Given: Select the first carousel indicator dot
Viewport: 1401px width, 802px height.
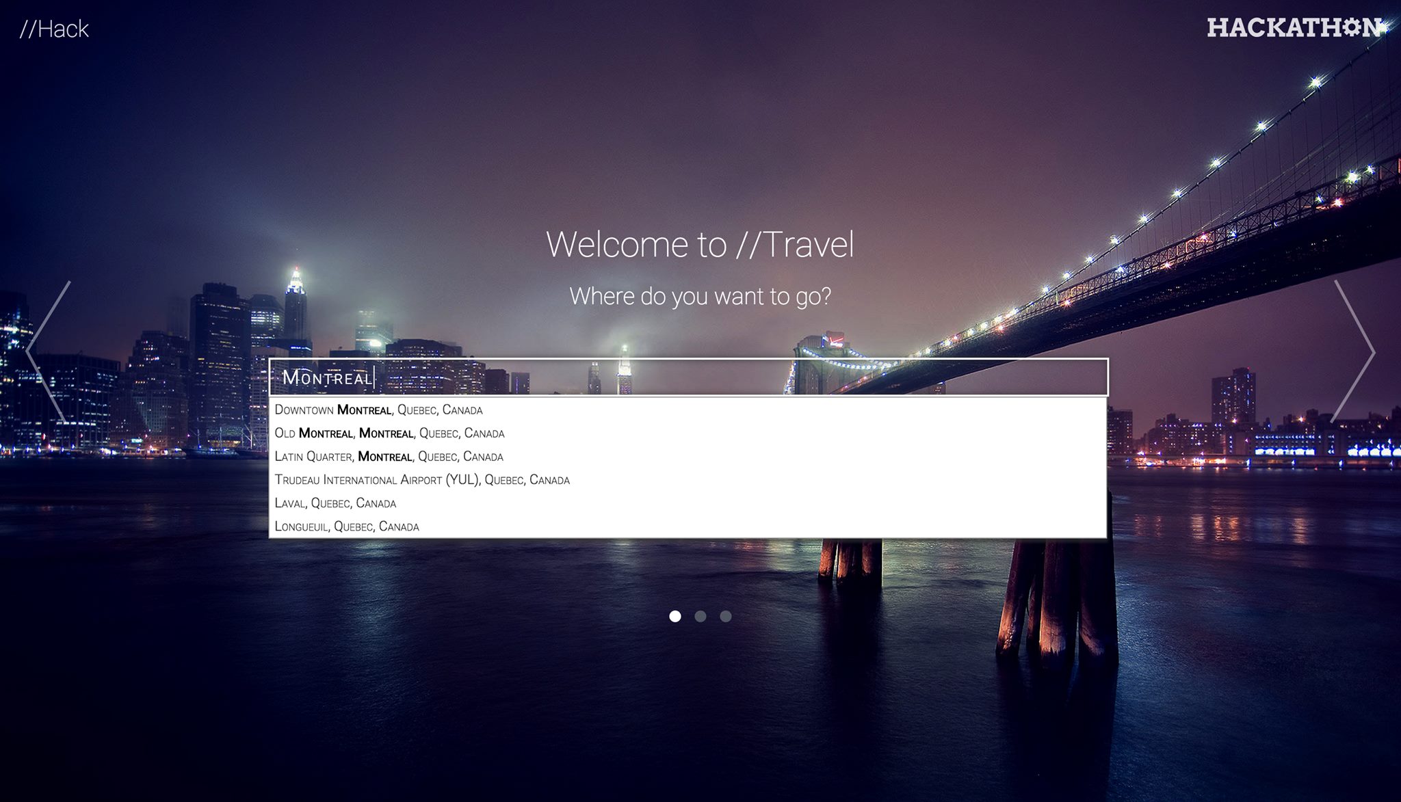Looking at the screenshot, I should (x=675, y=616).
